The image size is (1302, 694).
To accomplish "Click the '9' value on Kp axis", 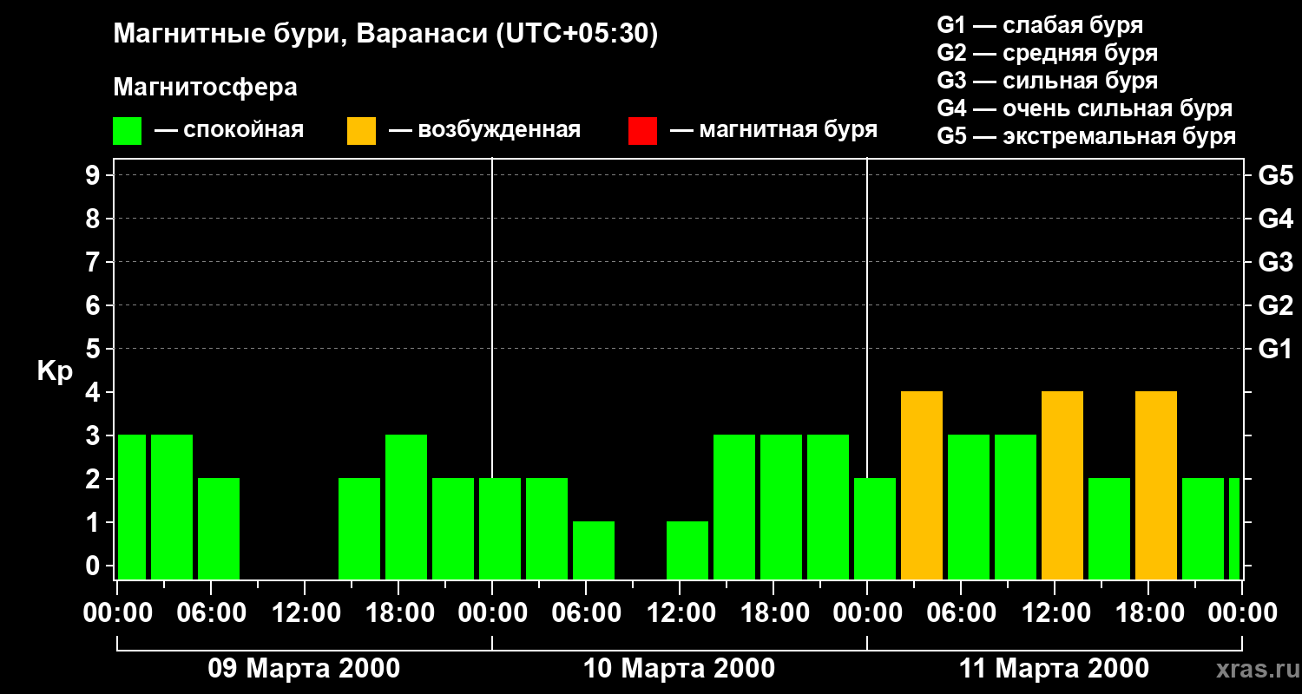I will point(95,175).
